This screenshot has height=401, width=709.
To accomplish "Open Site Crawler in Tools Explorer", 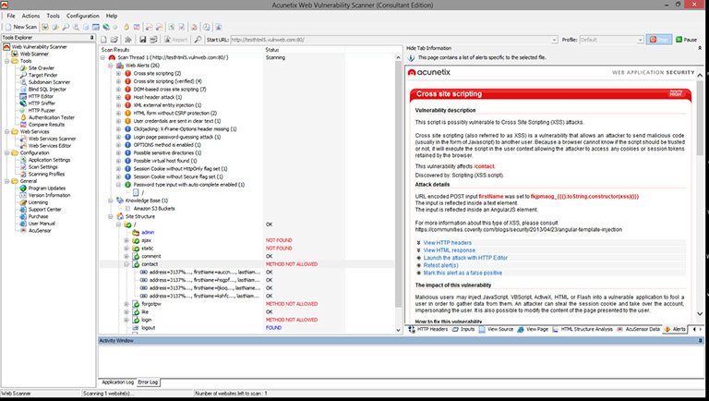I will pyautogui.click(x=42, y=67).
